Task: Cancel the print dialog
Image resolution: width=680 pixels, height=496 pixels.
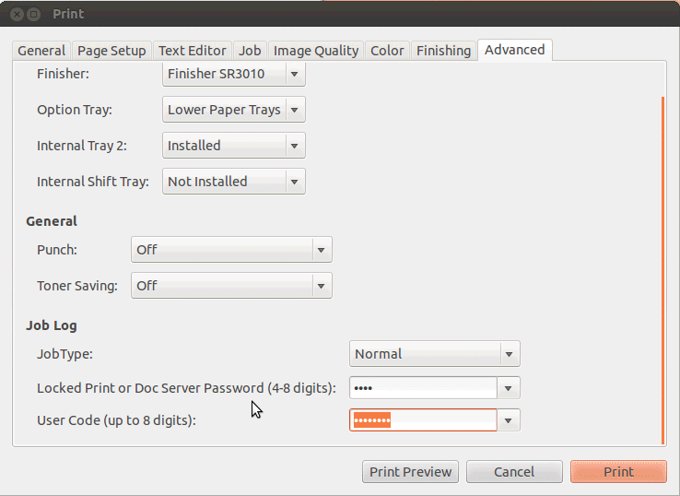Action: [514, 472]
